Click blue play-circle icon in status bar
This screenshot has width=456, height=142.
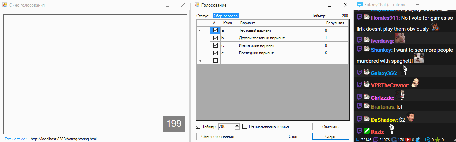pos(427,139)
